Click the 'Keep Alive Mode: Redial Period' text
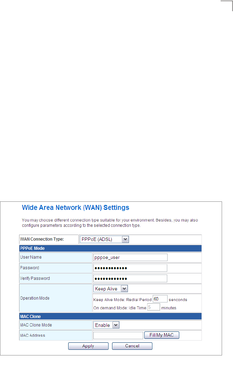Screen dimensions: 233x371 click(122, 300)
